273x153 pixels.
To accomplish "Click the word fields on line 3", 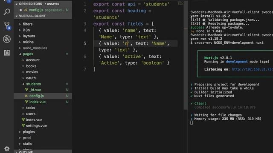I will pyautogui.click(x=135, y=24).
